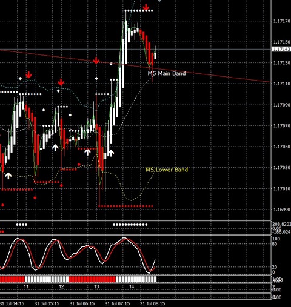
Task: Select the red descending trendline
Action: pos(135,66)
